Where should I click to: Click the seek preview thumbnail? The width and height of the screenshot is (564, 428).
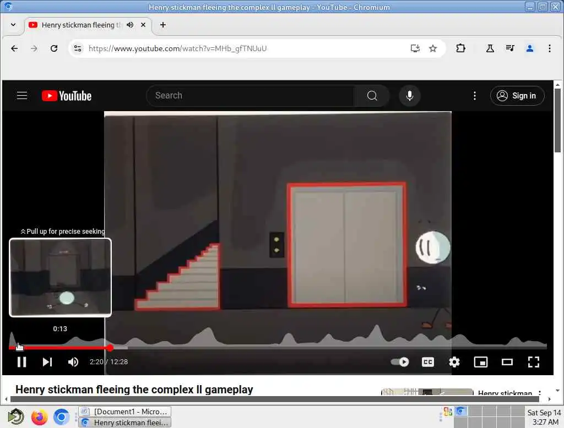tap(60, 277)
